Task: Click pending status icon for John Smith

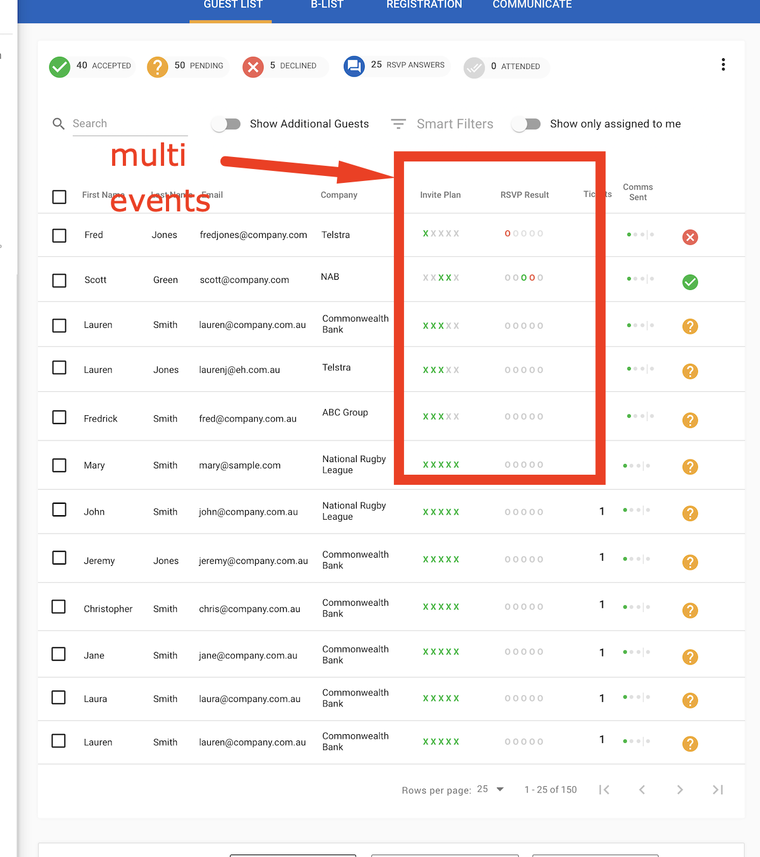Action: click(690, 513)
